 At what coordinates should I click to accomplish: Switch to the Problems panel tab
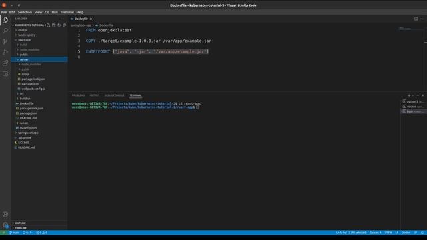pyautogui.click(x=79, y=95)
